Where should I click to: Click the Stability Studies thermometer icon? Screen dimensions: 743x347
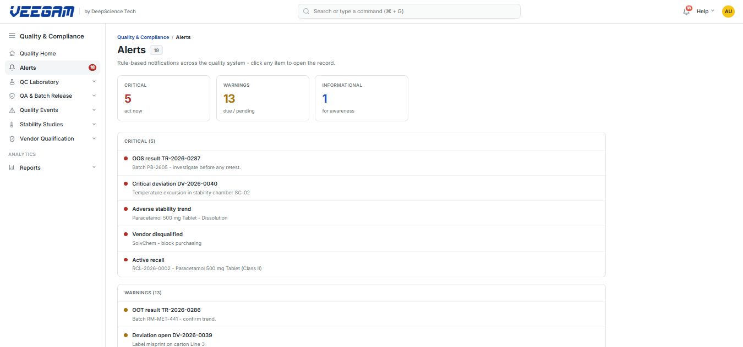tap(12, 125)
